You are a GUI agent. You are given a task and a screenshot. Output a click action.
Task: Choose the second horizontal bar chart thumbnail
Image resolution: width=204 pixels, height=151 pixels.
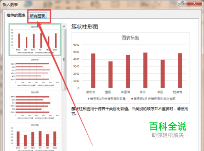click(x=35, y=72)
